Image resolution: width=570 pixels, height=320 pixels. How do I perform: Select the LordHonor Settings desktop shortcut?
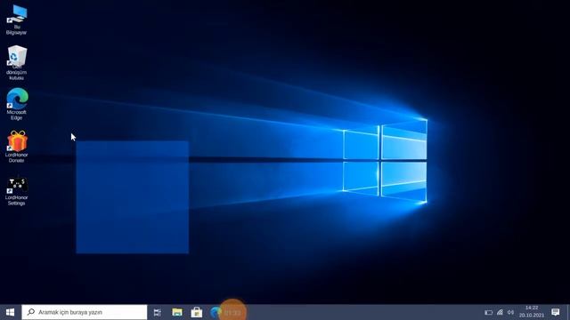(17, 190)
